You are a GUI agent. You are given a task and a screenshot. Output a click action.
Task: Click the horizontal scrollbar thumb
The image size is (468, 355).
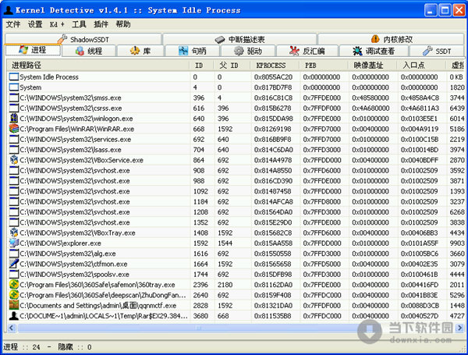[x=198, y=328]
